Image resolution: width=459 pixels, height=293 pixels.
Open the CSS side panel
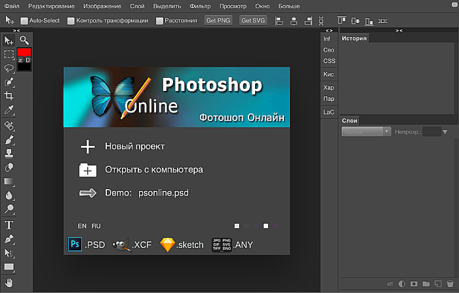coord(329,61)
